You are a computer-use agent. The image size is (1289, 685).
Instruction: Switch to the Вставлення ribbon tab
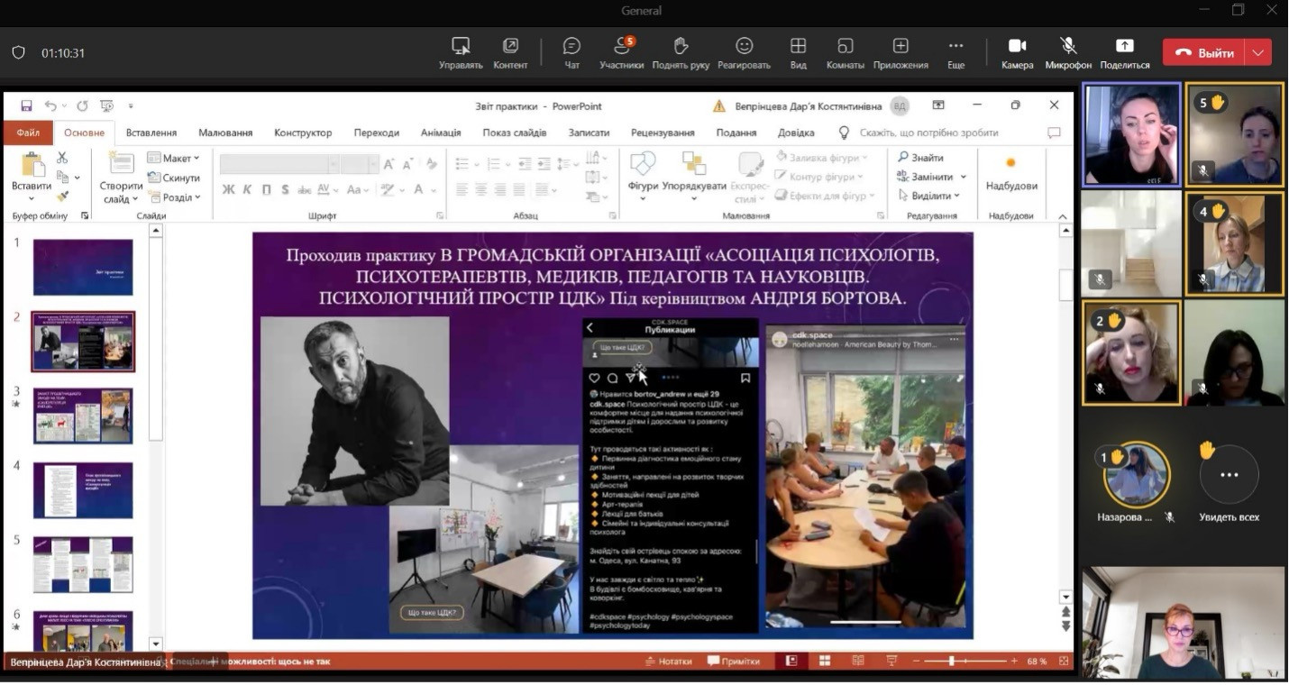click(x=151, y=132)
